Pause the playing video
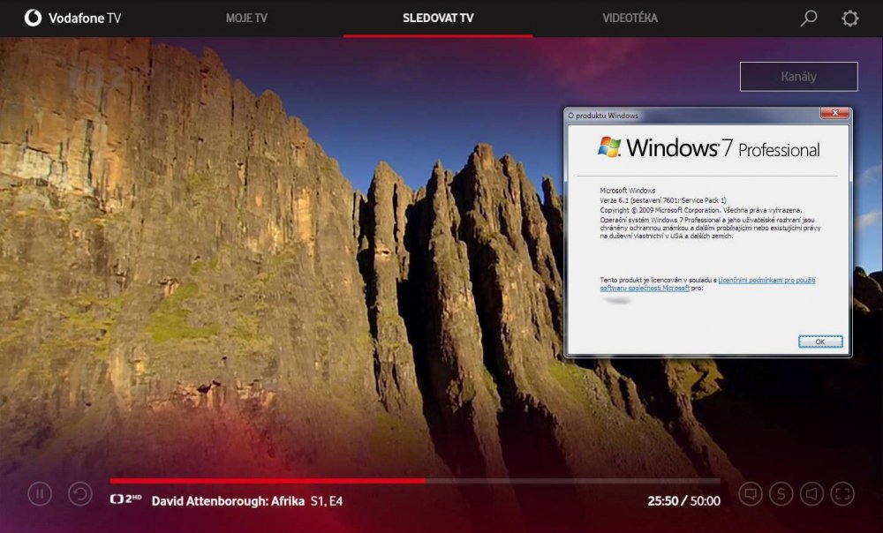This screenshot has width=883, height=533. point(40,494)
